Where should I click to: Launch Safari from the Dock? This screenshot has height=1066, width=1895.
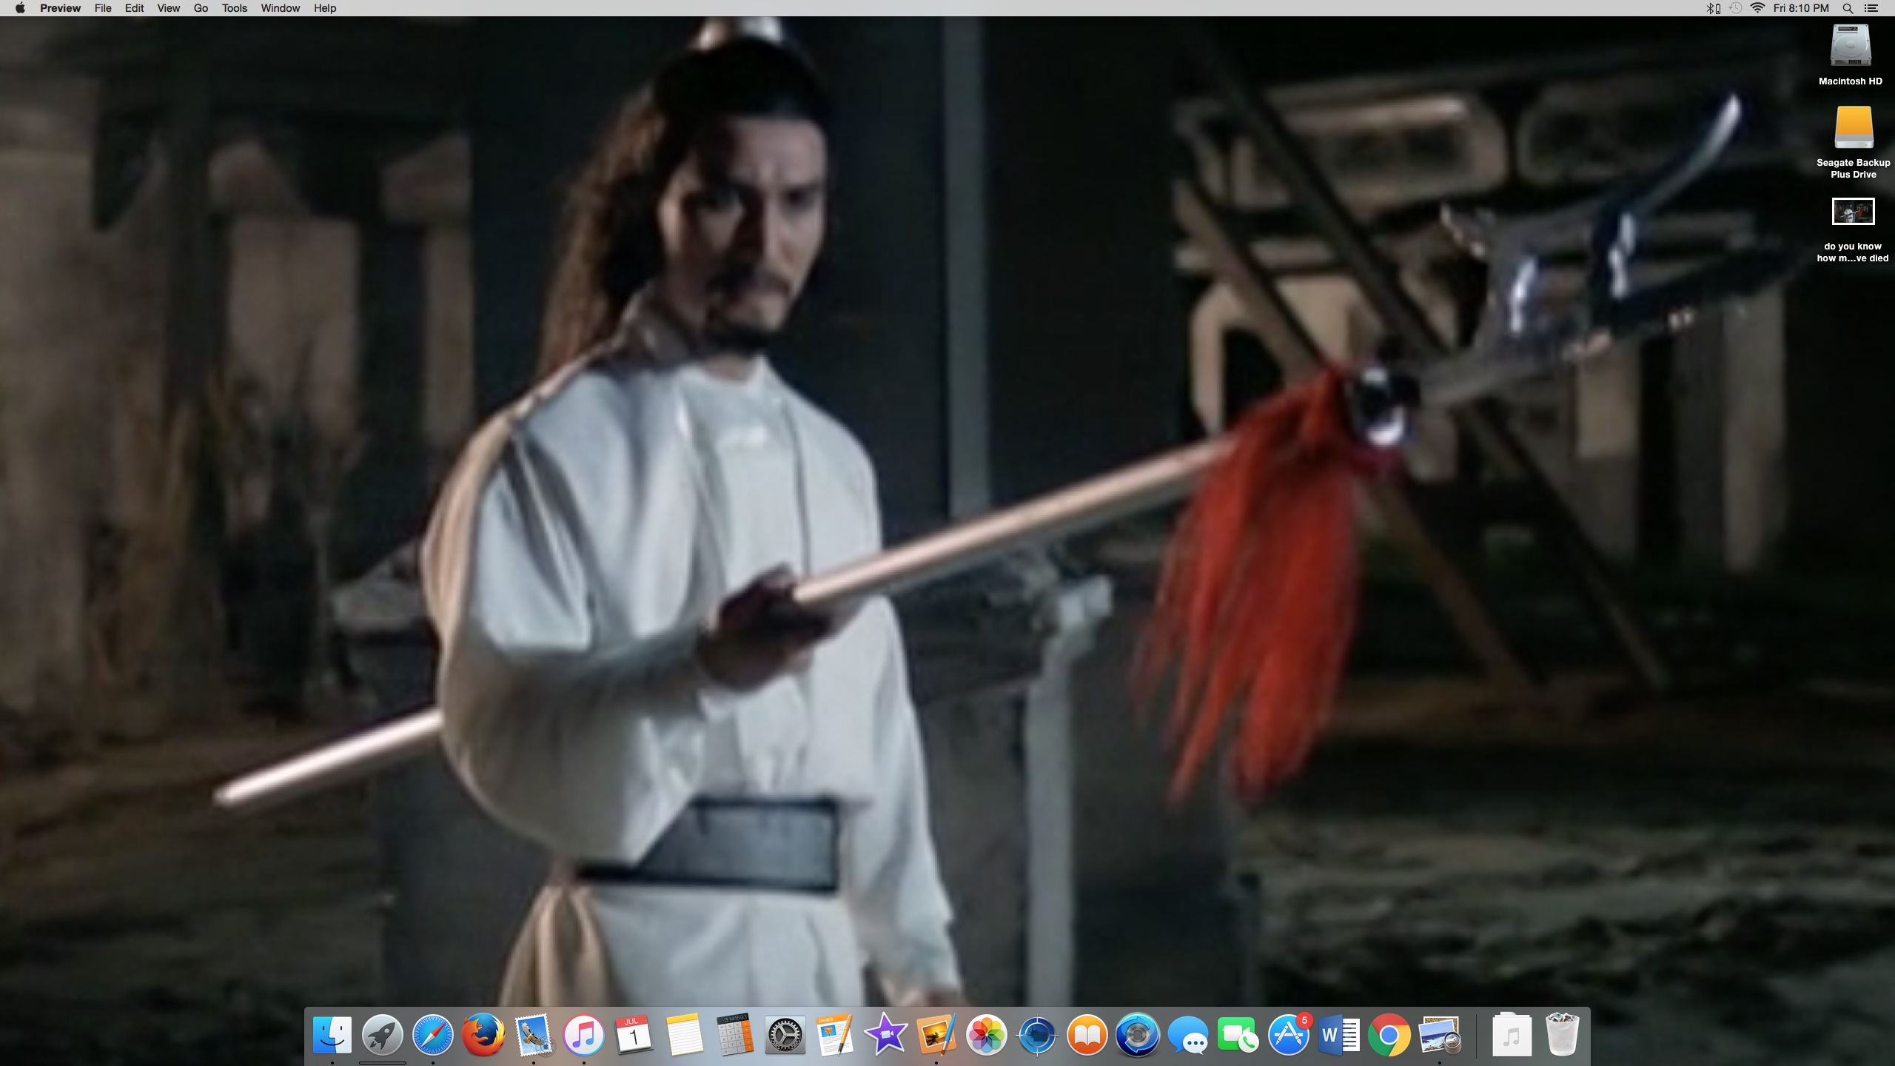pyautogui.click(x=433, y=1034)
